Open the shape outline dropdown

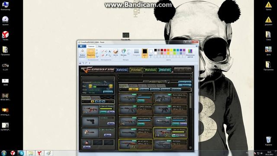click(x=129, y=51)
